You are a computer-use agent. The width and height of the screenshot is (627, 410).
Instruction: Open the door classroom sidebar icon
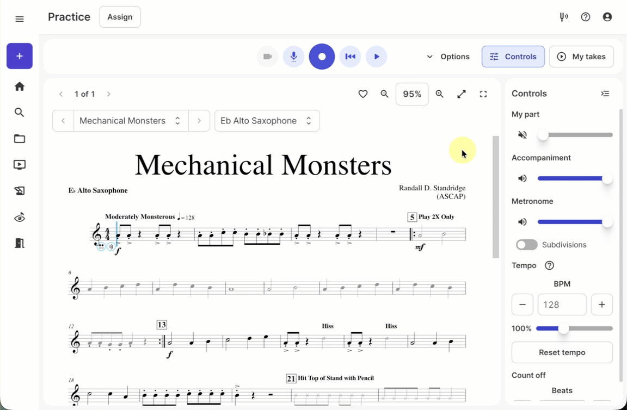coord(19,243)
